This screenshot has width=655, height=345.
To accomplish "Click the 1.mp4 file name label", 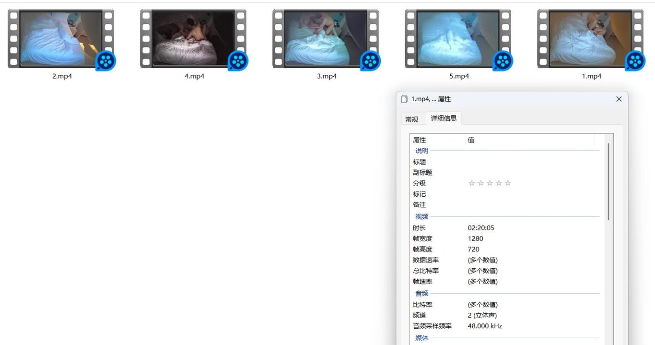I will [x=591, y=76].
